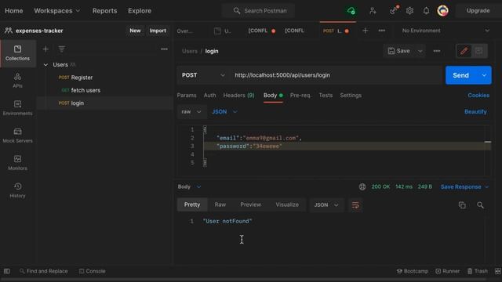Open the Collections sidebar panel
This screenshot has height=282, width=502.
[17, 53]
